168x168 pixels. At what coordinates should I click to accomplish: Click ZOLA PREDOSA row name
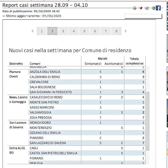[x=41, y=118]
